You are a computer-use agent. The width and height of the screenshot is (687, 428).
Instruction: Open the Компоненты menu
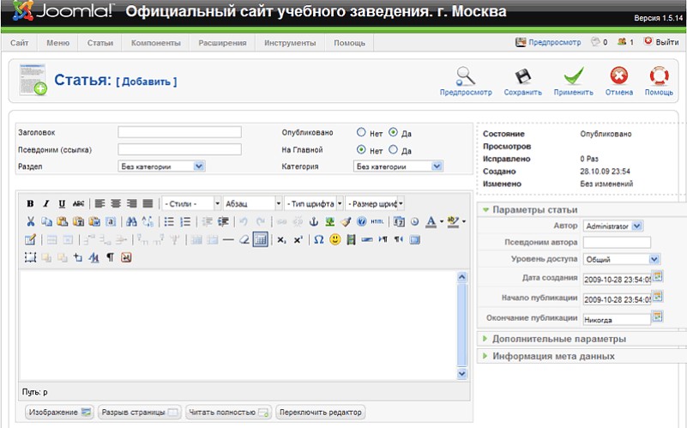(155, 42)
